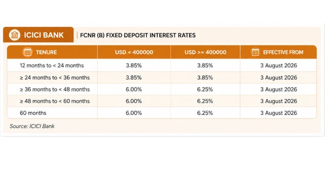Click the 3 August 2026 date in the first row

click(x=279, y=66)
